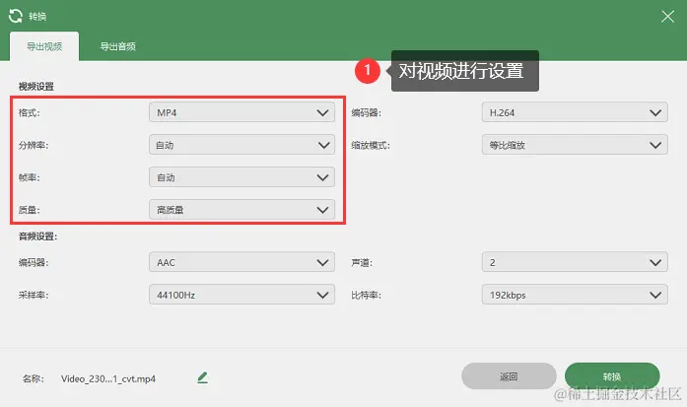Click the file name Video_230...1_cvt.mp4

[x=108, y=379]
